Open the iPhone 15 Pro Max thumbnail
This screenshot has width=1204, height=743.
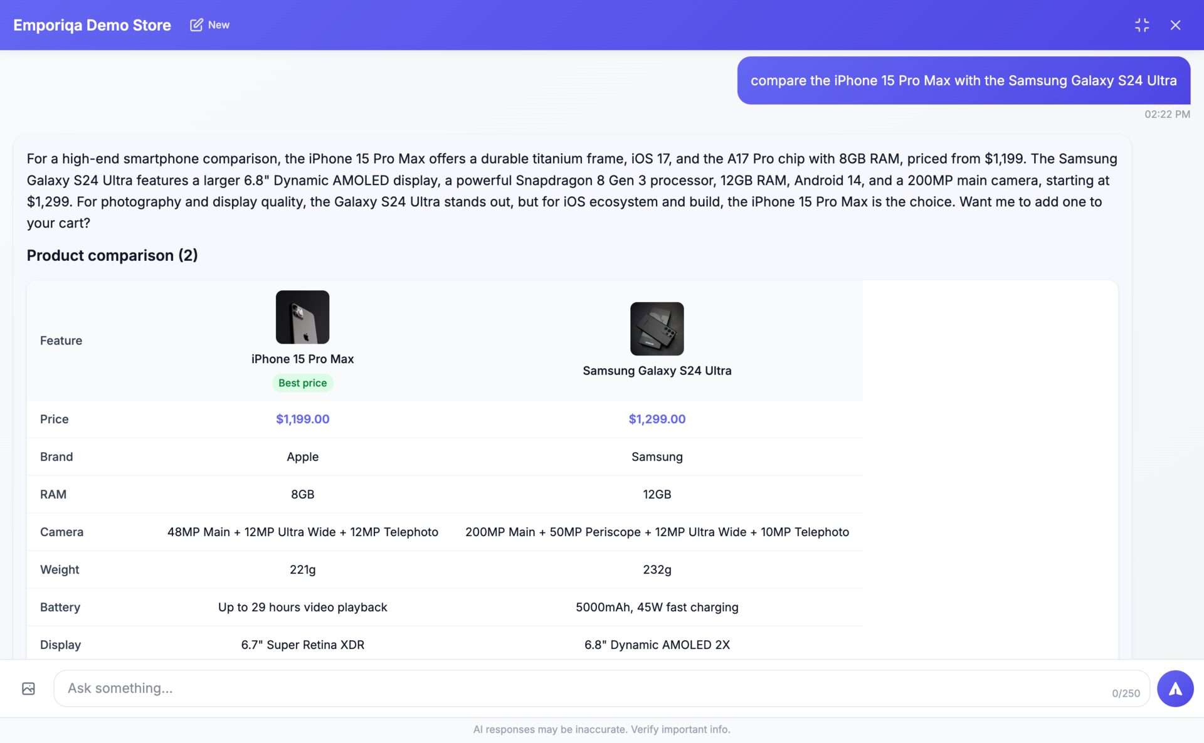302,317
